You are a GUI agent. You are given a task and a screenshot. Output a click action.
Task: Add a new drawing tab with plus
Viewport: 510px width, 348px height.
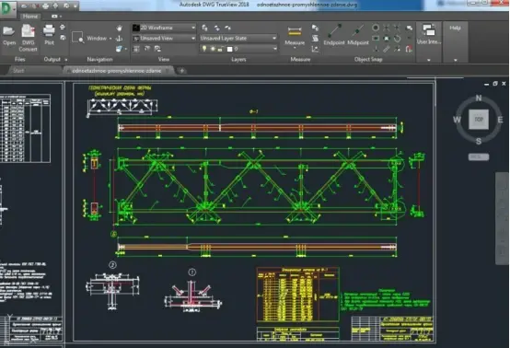(182, 71)
